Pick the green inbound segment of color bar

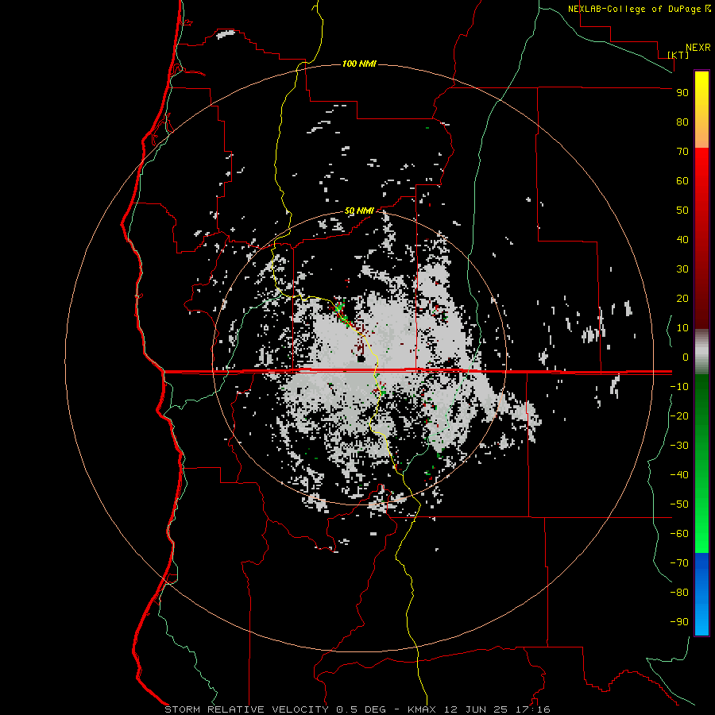(x=701, y=463)
